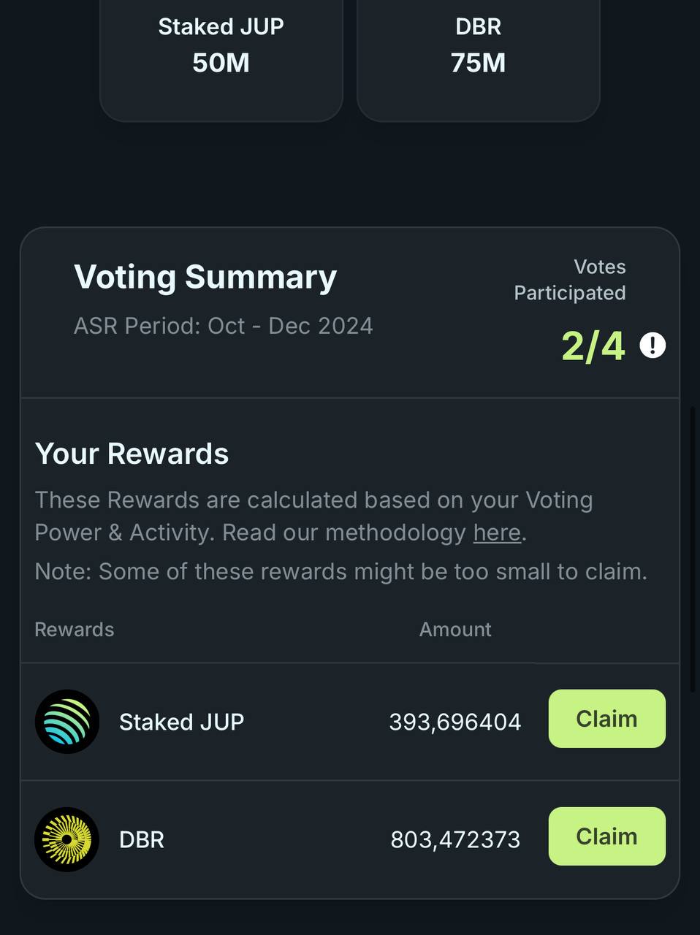The image size is (700, 935).
Task: Click the Votes Participated label
Action: [570, 280]
